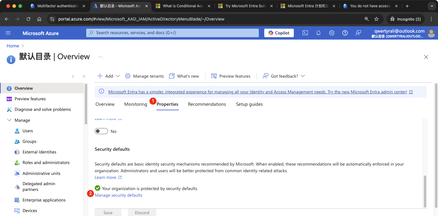Switch to the You do not have access tab
438x216 pixels.
coord(370,6)
